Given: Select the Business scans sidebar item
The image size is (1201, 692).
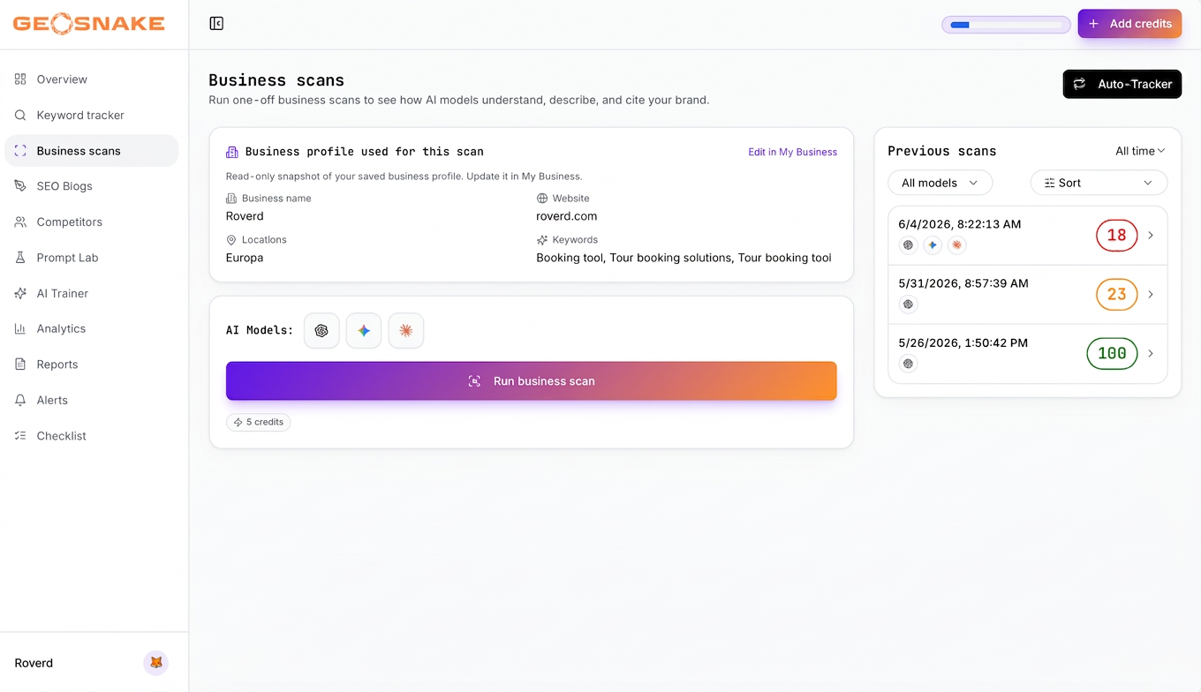Looking at the screenshot, I should click(92, 151).
